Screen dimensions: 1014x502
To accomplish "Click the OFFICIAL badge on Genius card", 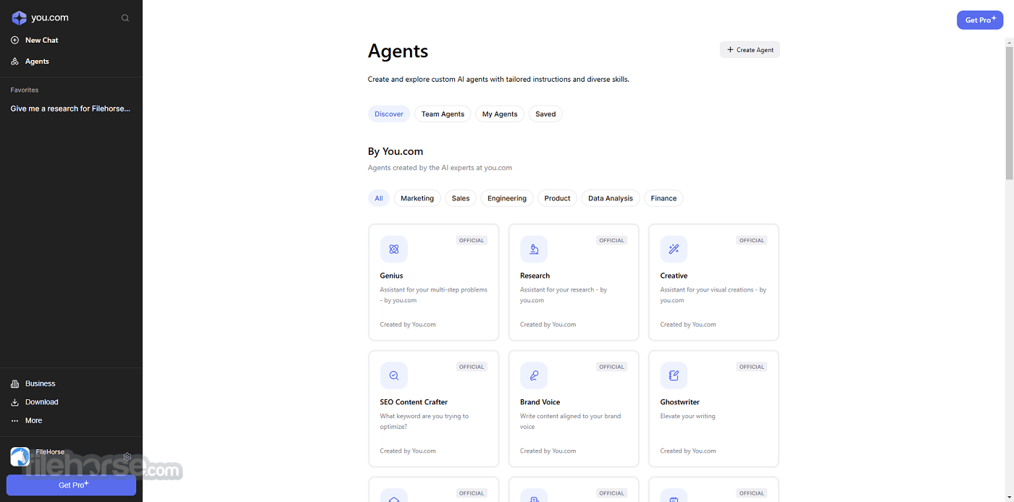I will (x=472, y=240).
